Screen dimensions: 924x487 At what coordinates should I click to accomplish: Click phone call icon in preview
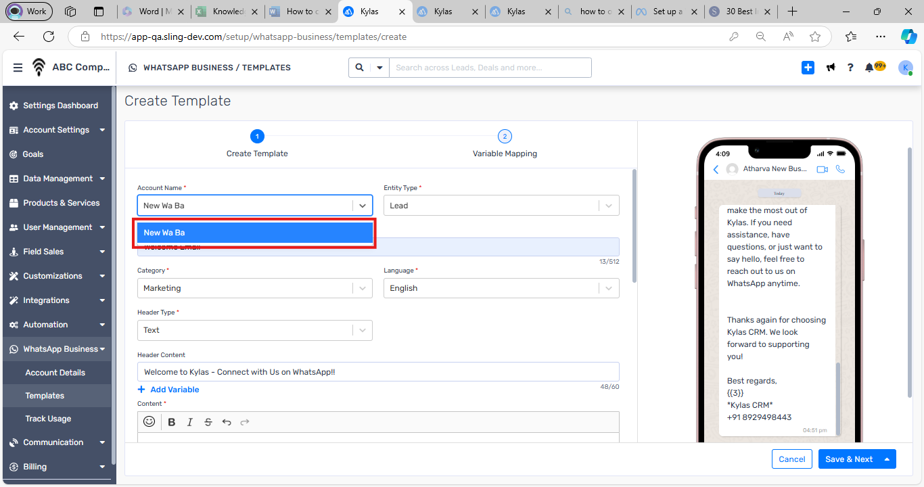click(x=840, y=169)
